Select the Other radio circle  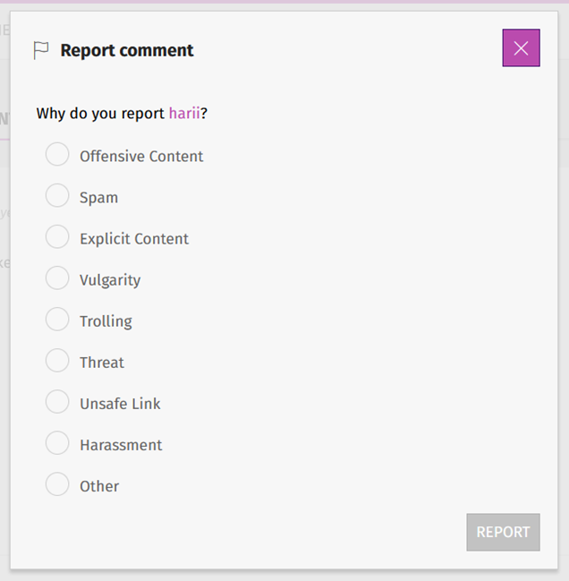click(57, 484)
